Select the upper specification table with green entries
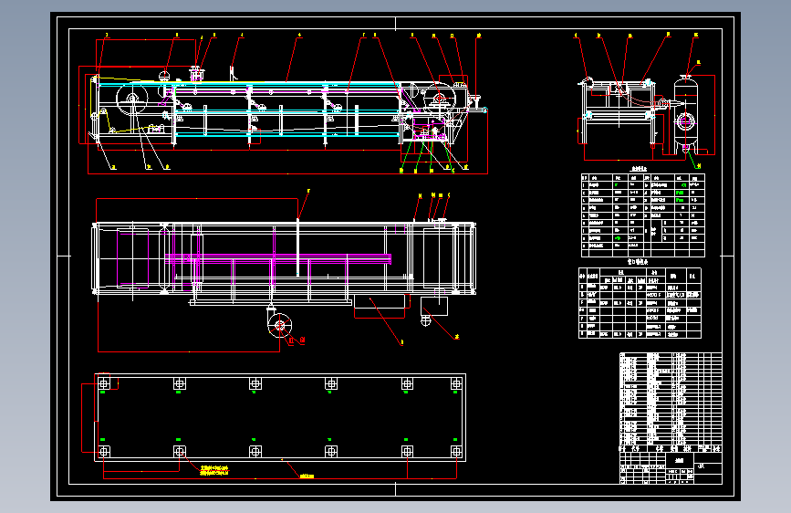Screen dimensions: 791x513 coord(642,215)
